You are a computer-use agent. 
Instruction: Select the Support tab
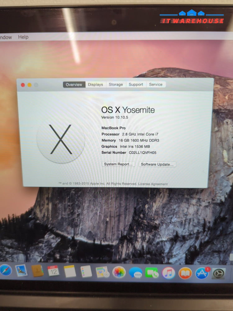(x=136, y=85)
